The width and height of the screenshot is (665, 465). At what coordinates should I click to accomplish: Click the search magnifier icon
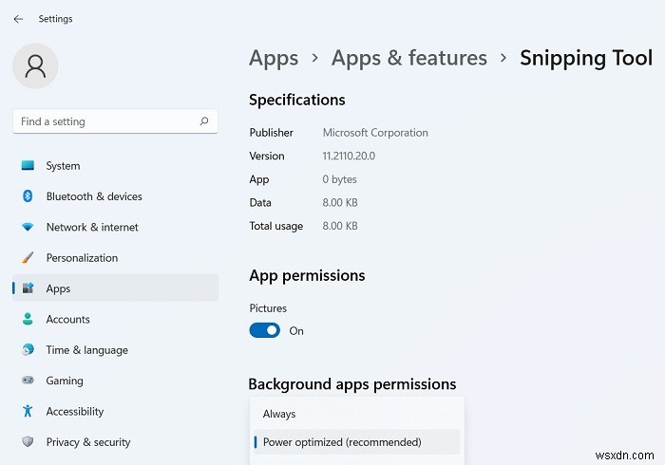tap(204, 121)
